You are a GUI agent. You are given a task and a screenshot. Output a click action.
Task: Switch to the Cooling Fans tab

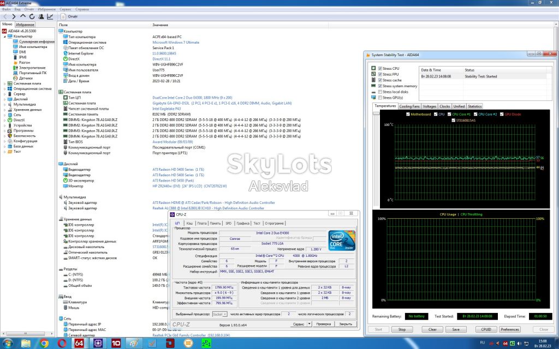[x=409, y=106]
